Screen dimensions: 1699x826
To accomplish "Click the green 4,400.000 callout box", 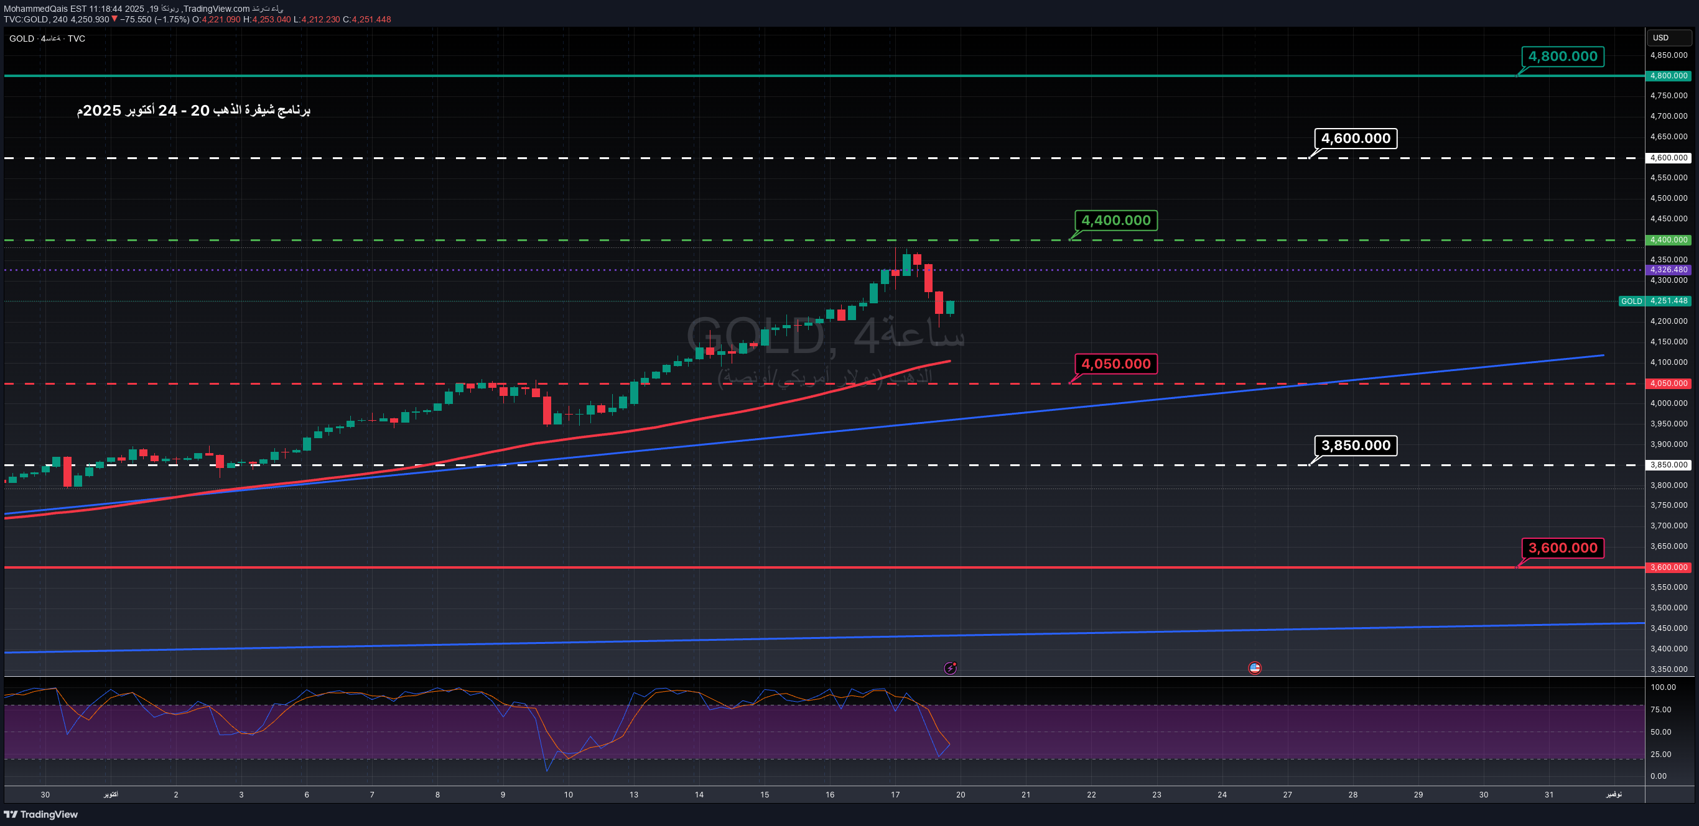I will [x=1115, y=221].
